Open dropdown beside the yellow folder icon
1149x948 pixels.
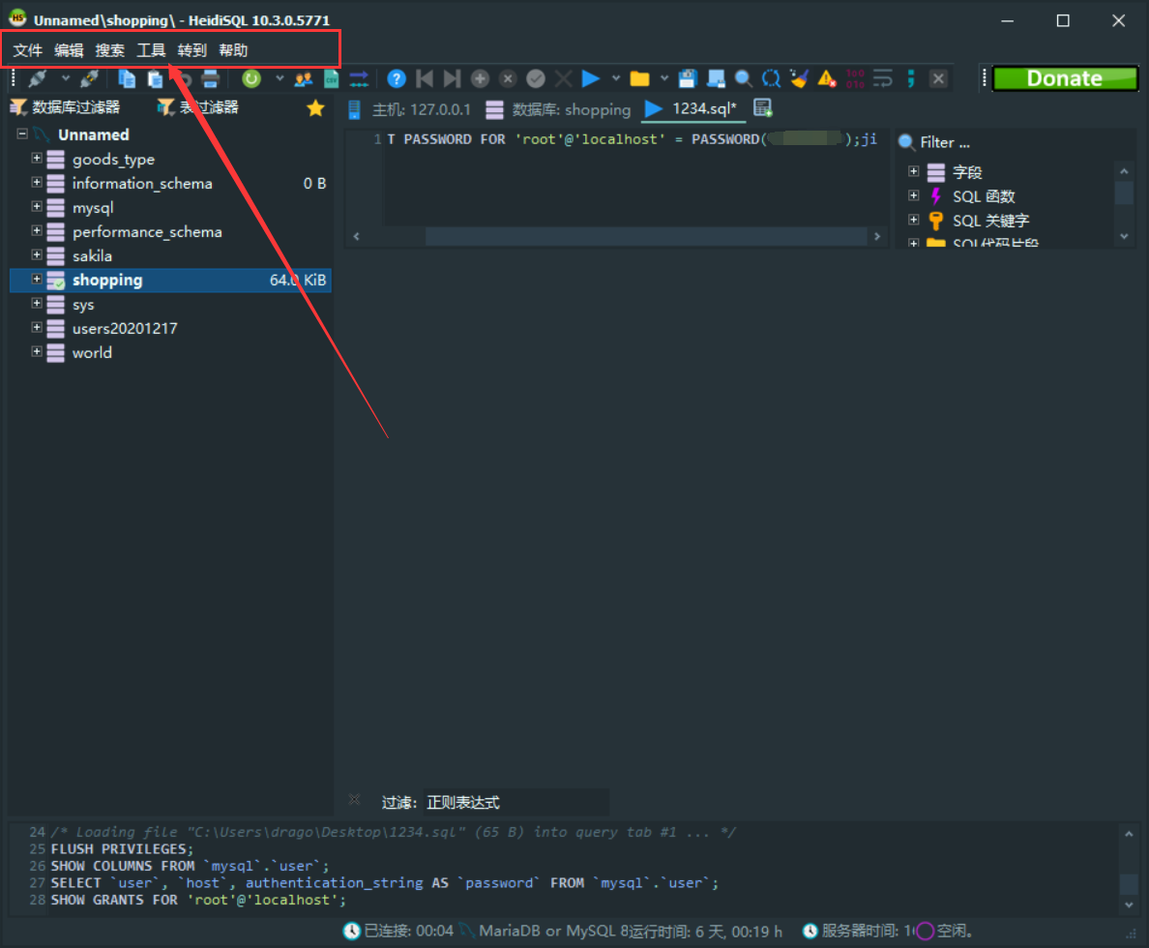663,77
